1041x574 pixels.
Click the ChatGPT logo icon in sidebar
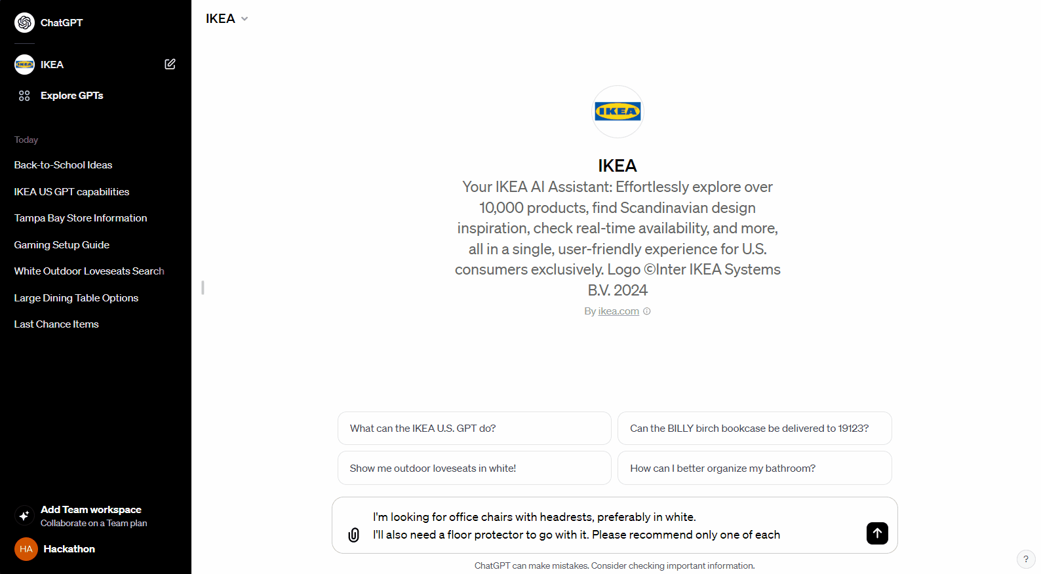click(x=24, y=23)
